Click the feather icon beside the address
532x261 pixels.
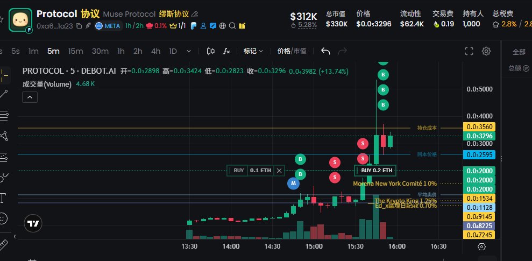88,26
